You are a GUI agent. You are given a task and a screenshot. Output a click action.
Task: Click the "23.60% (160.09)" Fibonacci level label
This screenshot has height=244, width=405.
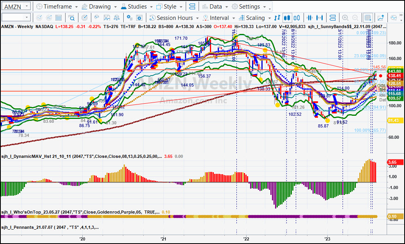370,56
